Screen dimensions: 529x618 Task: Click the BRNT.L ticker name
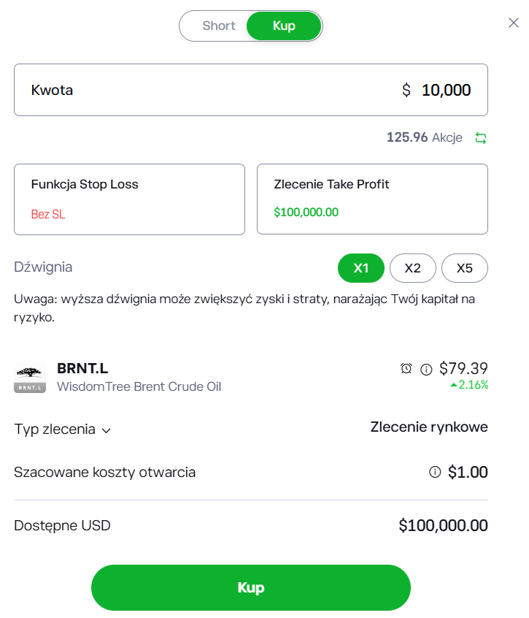tap(82, 368)
